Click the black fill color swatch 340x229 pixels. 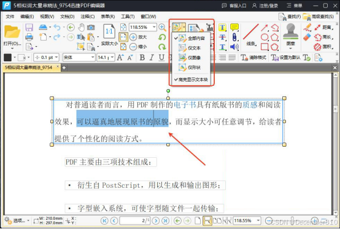click(x=7, y=58)
